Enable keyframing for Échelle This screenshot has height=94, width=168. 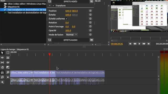click(x=90, y=15)
